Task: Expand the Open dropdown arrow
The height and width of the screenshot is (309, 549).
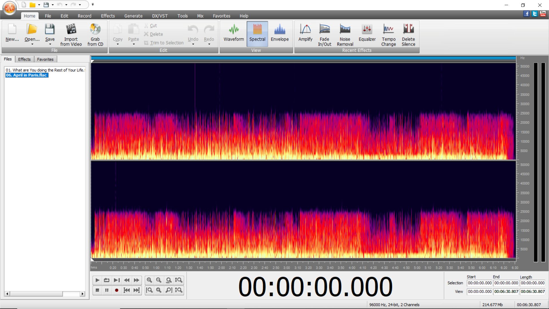Action: point(32,44)
